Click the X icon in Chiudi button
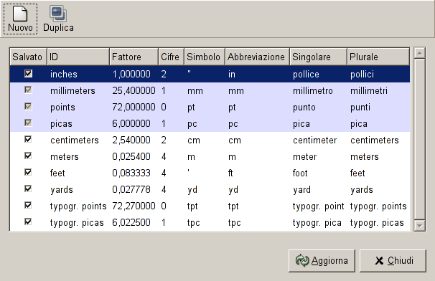The width and height of the screenshot is (435, 281). coord(379,260)
